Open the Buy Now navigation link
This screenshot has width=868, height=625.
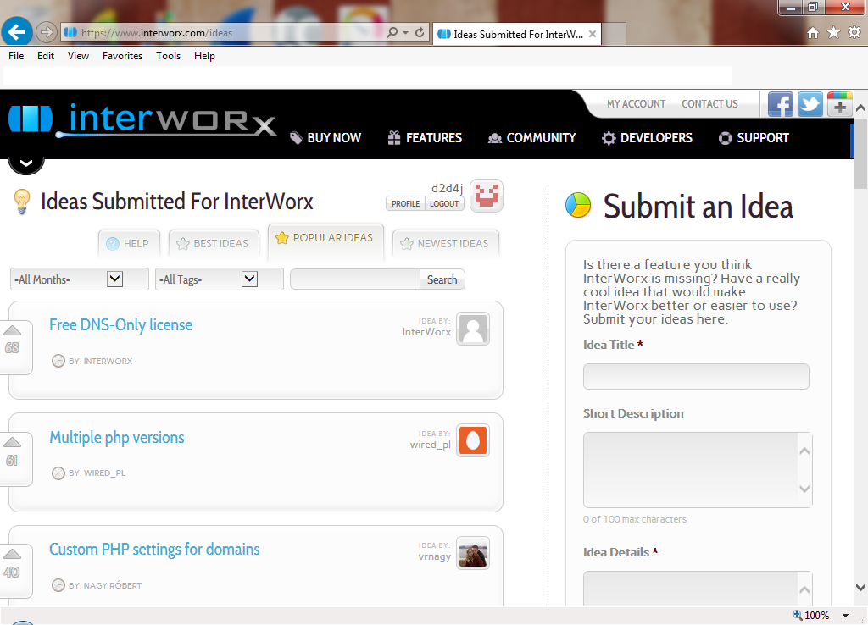[x=325, y=138]
